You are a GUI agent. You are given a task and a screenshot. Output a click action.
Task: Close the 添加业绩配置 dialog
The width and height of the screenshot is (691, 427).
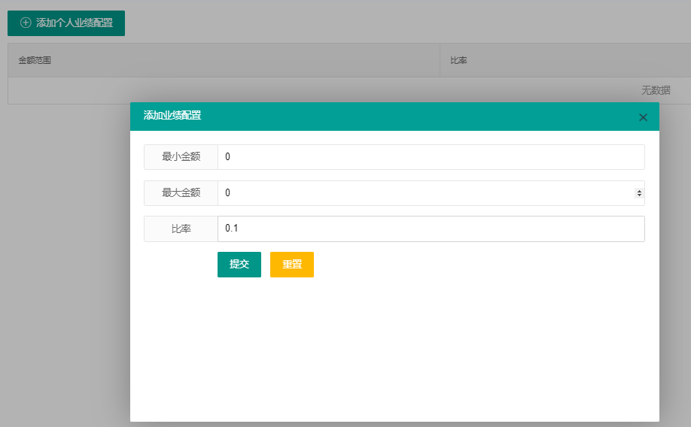coord(643,117)
